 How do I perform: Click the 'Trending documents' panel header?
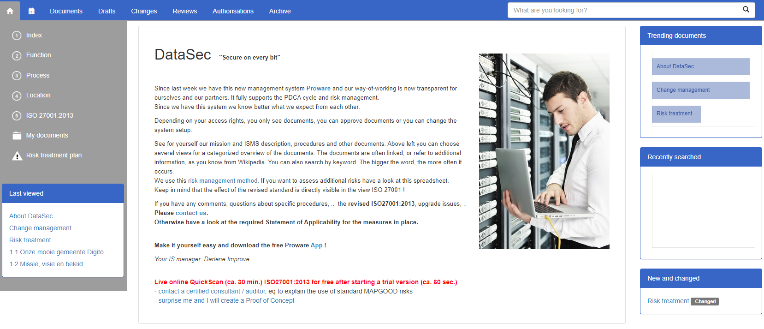tap(701, 36)
